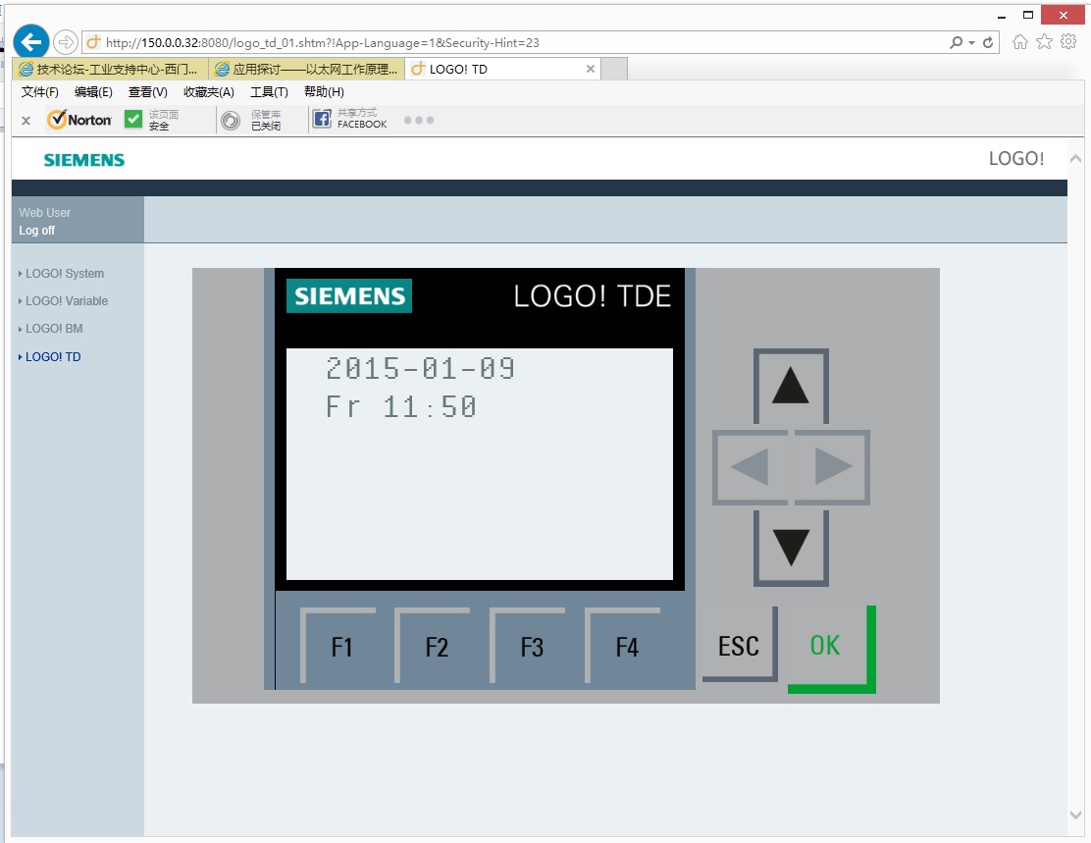Switch to the 应用探讨 以太网工作原理 tab

(x=307, y=69)
